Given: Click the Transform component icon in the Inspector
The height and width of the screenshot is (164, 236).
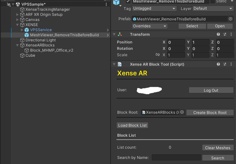Looking at the screenshot, I should click(x=120, y=34).
